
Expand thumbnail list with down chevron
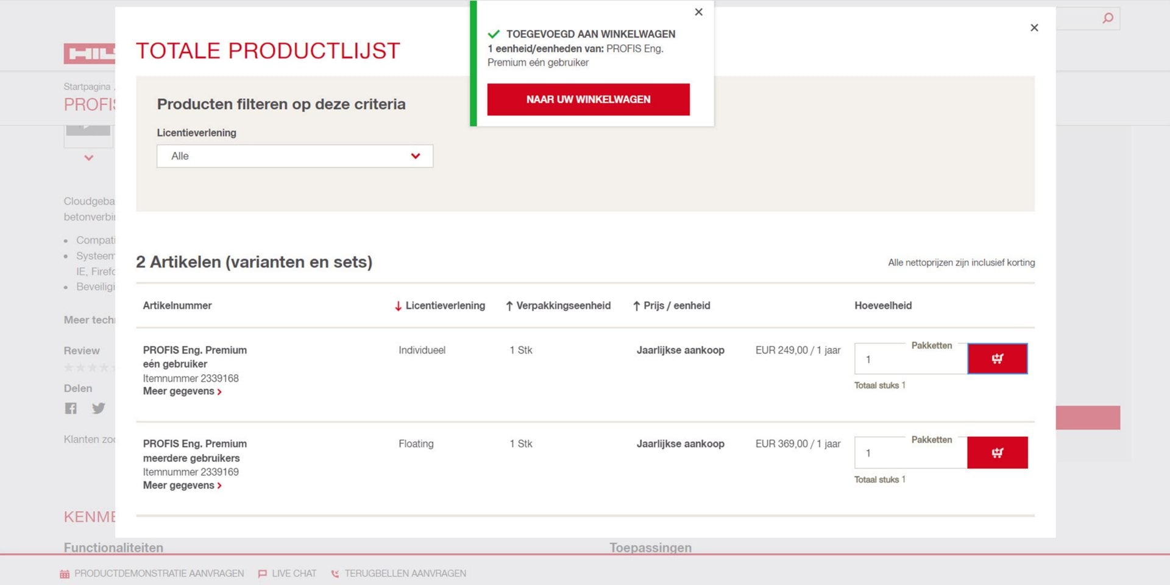click(x=89, y=158)
